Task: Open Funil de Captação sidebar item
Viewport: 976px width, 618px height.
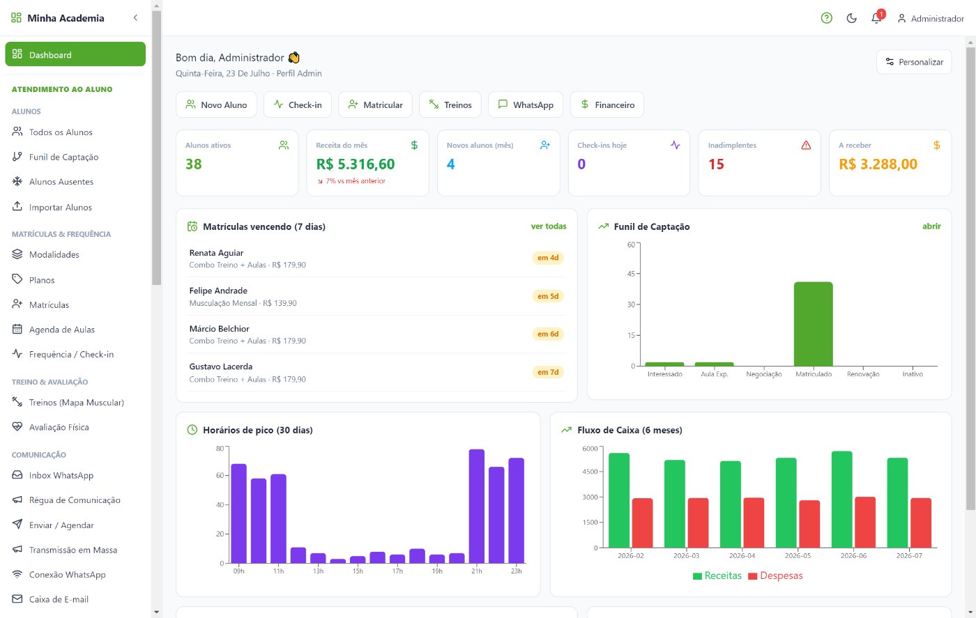Action: coord(75,157)
